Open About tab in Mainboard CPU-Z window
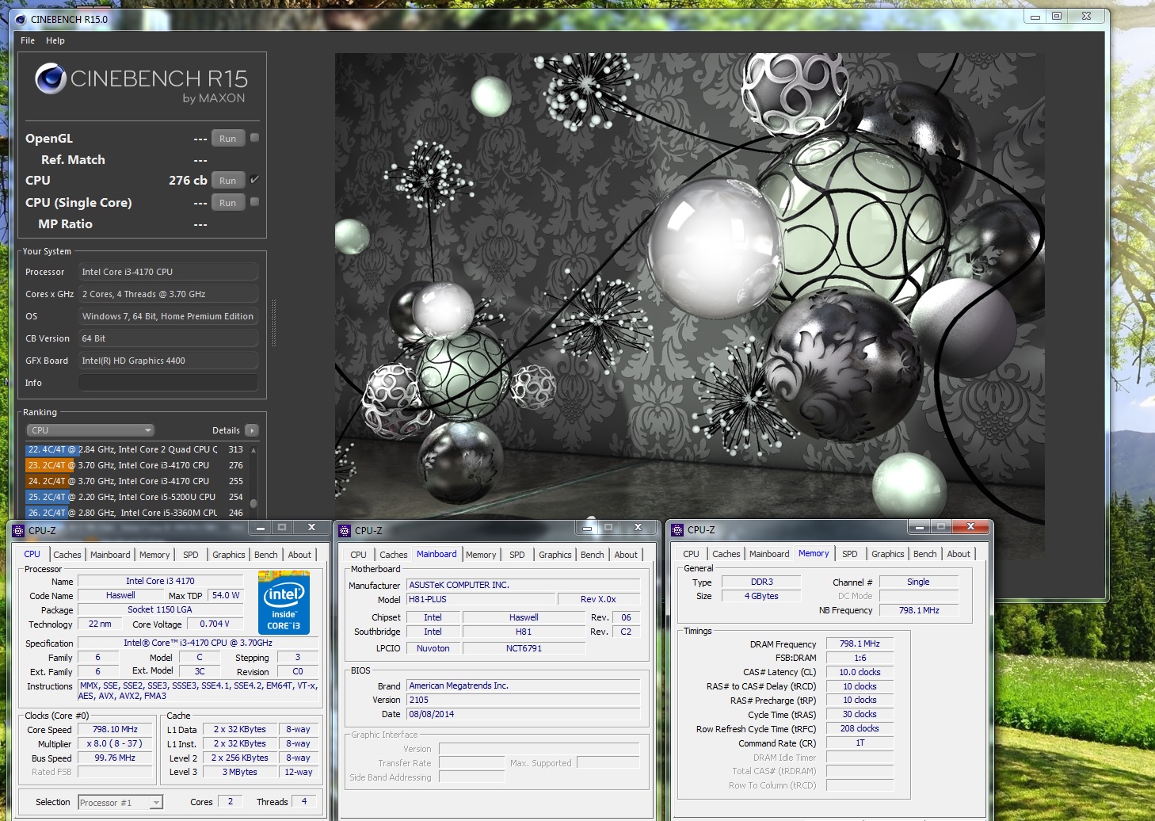Viewport: 1155px width, 821px height. (626, 555)
